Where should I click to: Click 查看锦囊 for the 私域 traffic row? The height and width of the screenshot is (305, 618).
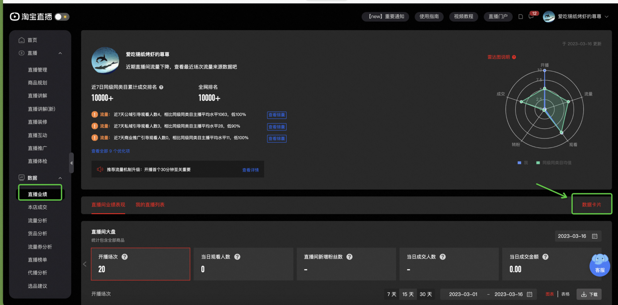[x=277, y=127]
